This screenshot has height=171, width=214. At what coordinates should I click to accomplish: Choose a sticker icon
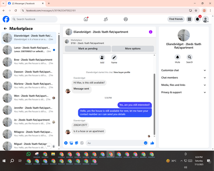click(x=77, y=143)
